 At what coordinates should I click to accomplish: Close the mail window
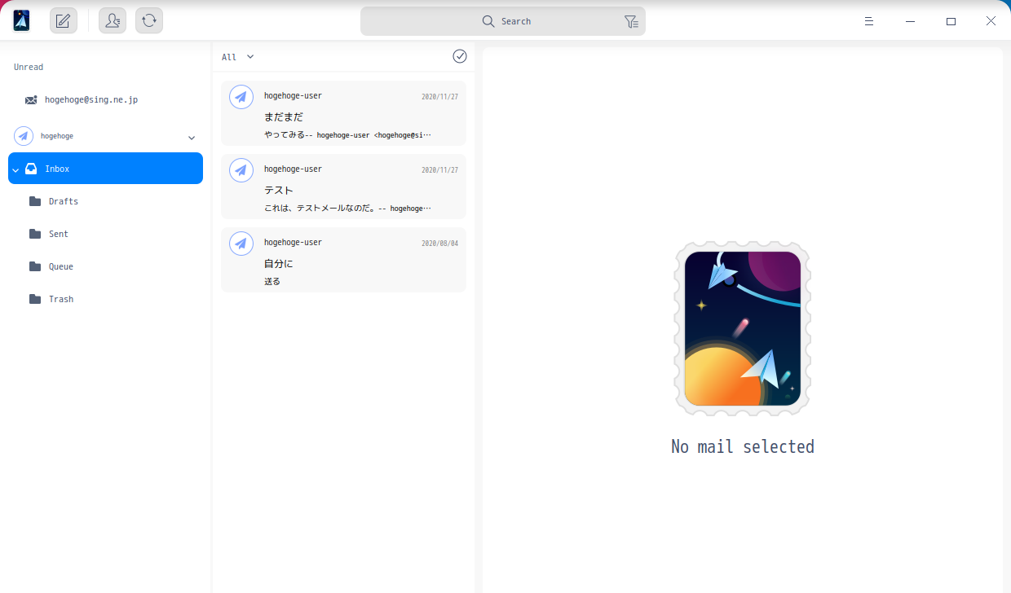[991, 21]
